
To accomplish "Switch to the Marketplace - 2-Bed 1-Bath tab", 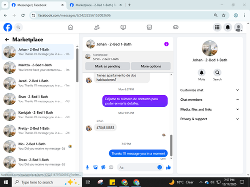I will point(95,5).
